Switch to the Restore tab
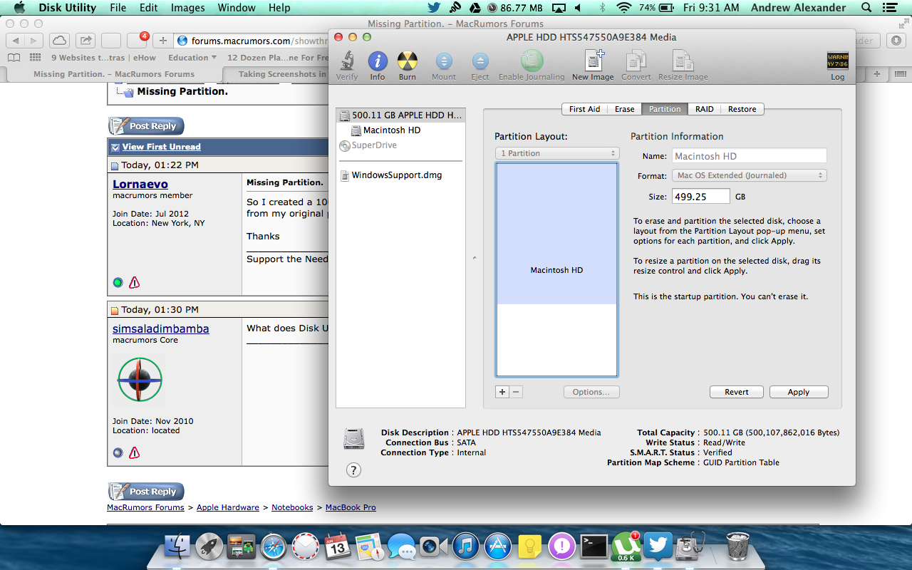The width and height of the screenshot is (912, 570). click(742, 109)
